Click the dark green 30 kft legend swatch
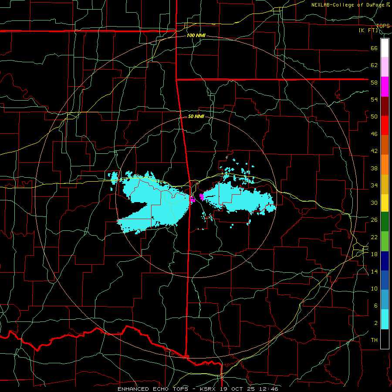The image size is (392, 392). 385,222
